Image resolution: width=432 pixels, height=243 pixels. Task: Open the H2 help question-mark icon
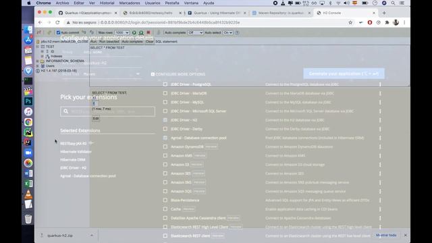237,32
